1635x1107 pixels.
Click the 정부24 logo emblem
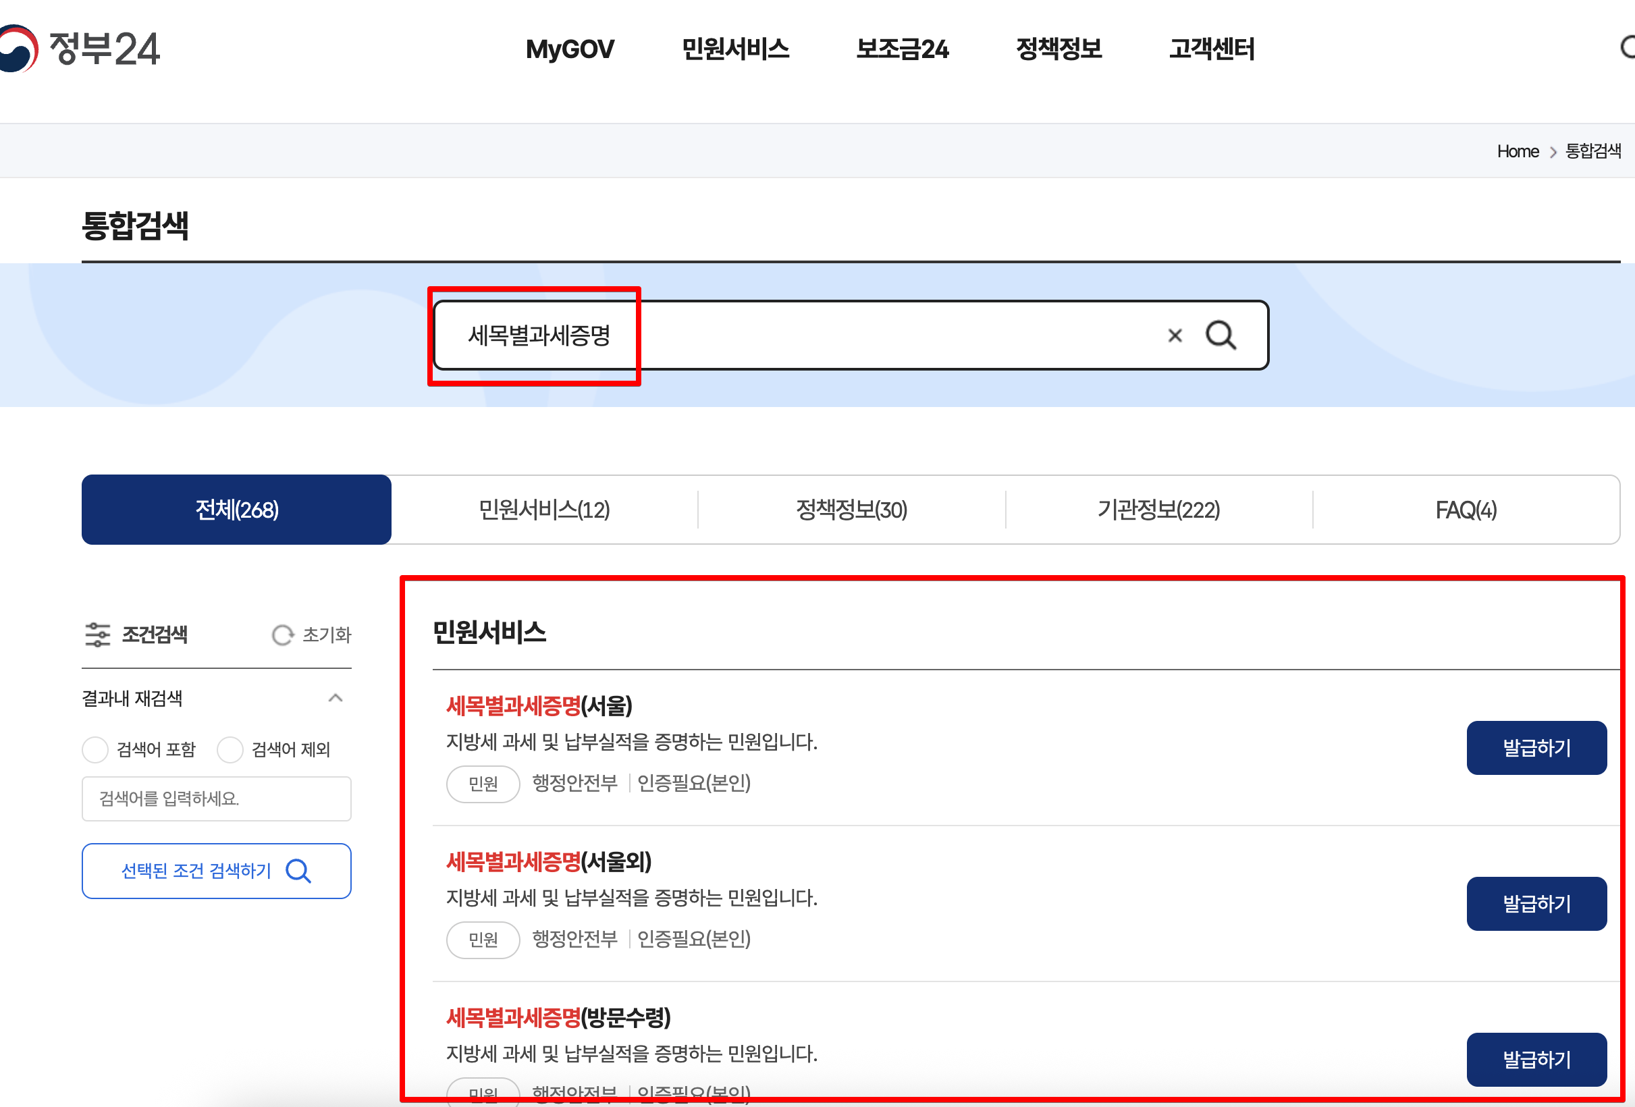point(17,49)
